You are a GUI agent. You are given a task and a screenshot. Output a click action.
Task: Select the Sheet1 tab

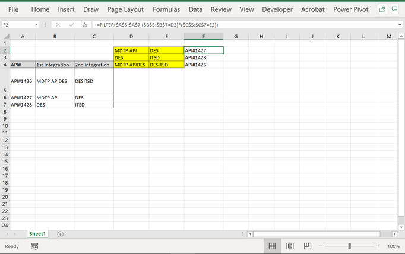[37, 234]
